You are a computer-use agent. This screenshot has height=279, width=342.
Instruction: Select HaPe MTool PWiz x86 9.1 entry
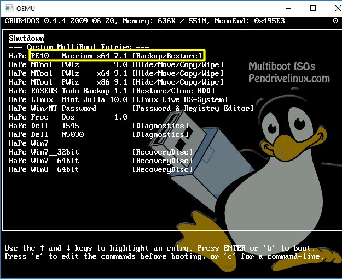click(x=116, y=82)
